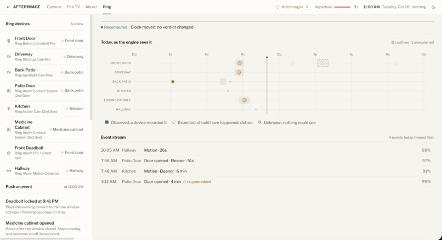Click the Medicine Cabinet sensor icon

8,129
